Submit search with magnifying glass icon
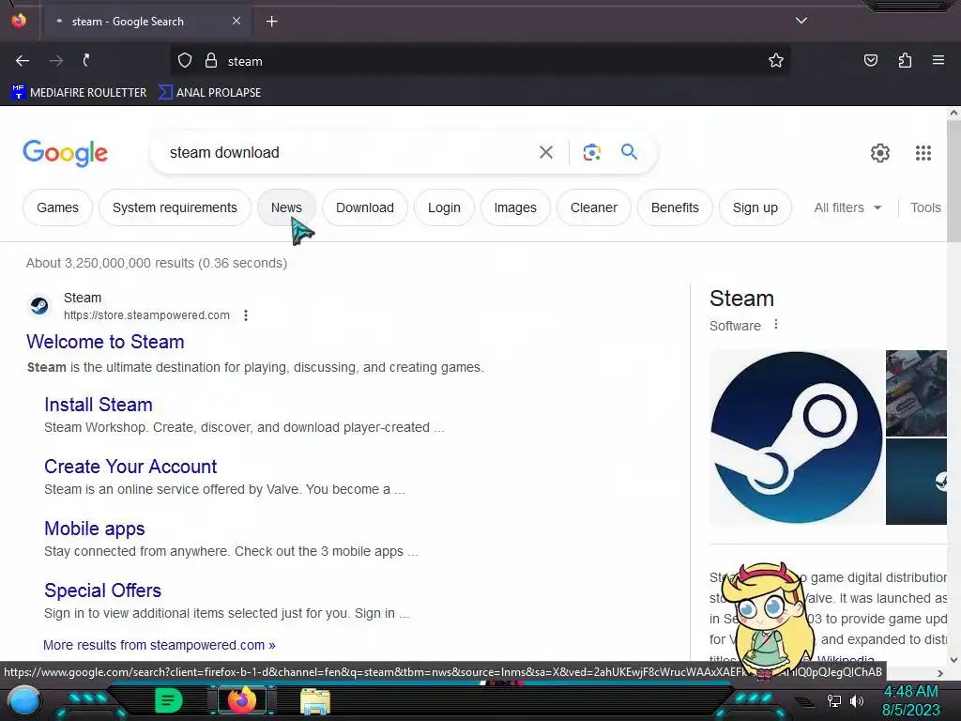 [630, 151]
